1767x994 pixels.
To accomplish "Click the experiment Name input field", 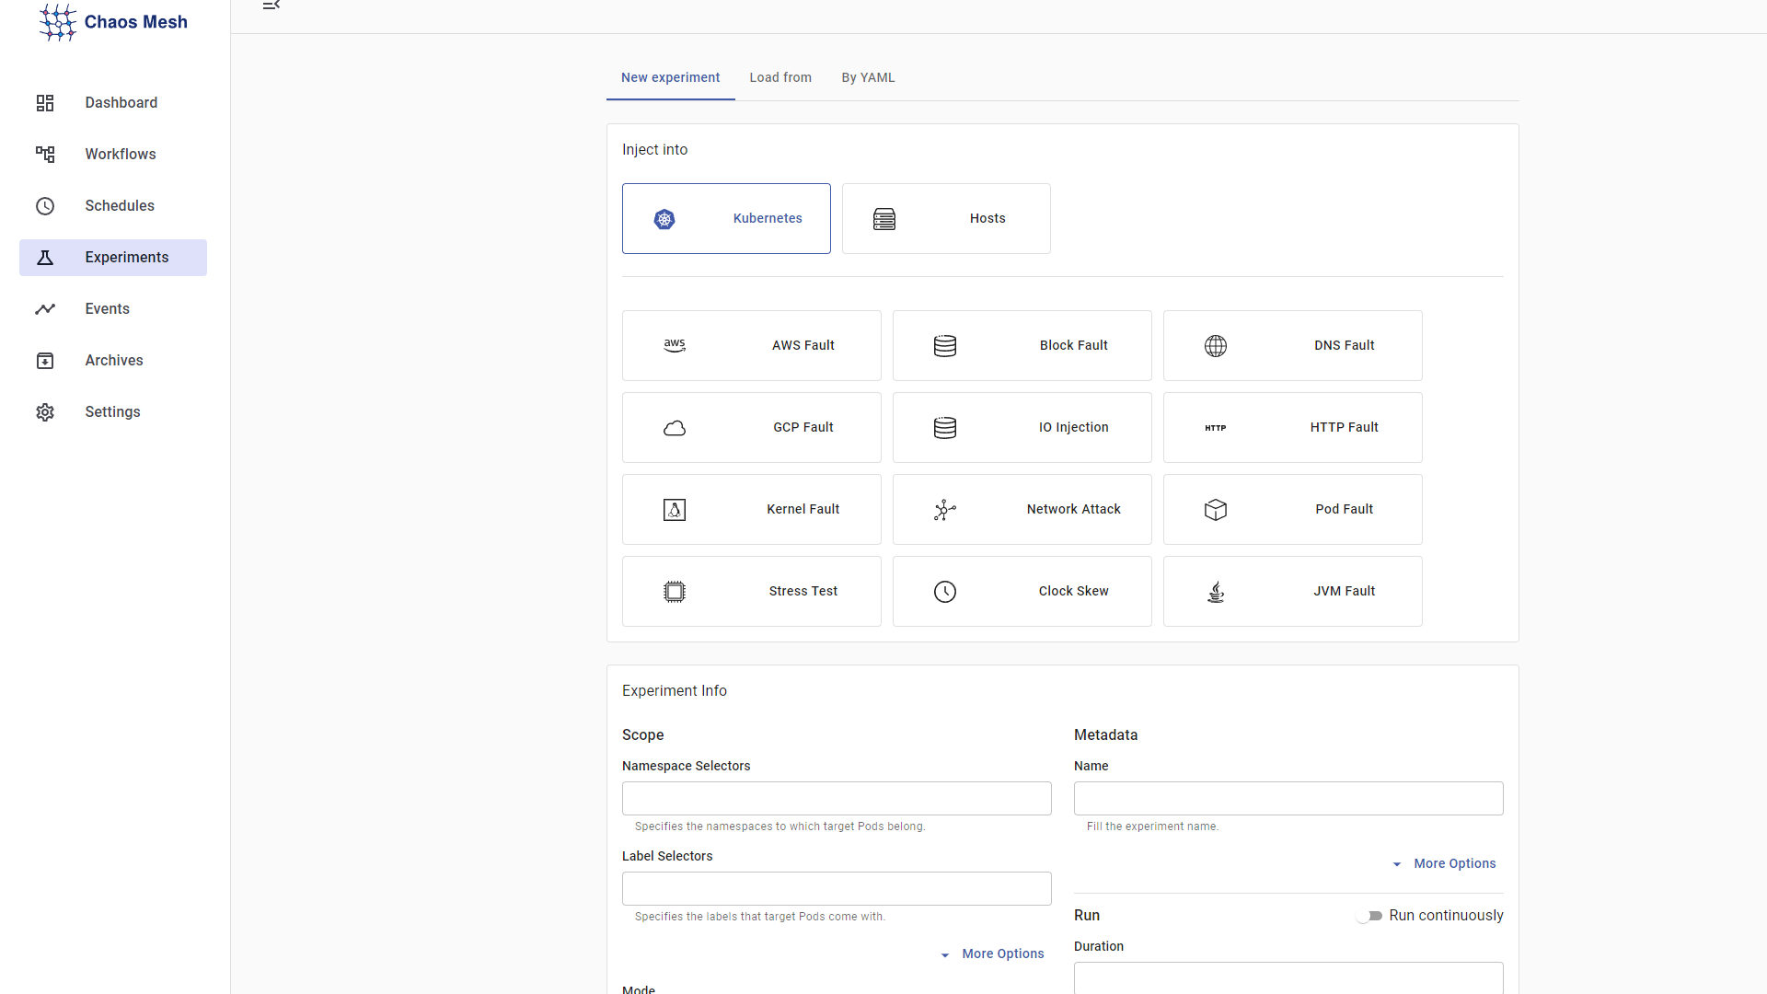I will tap(1288, 799).
